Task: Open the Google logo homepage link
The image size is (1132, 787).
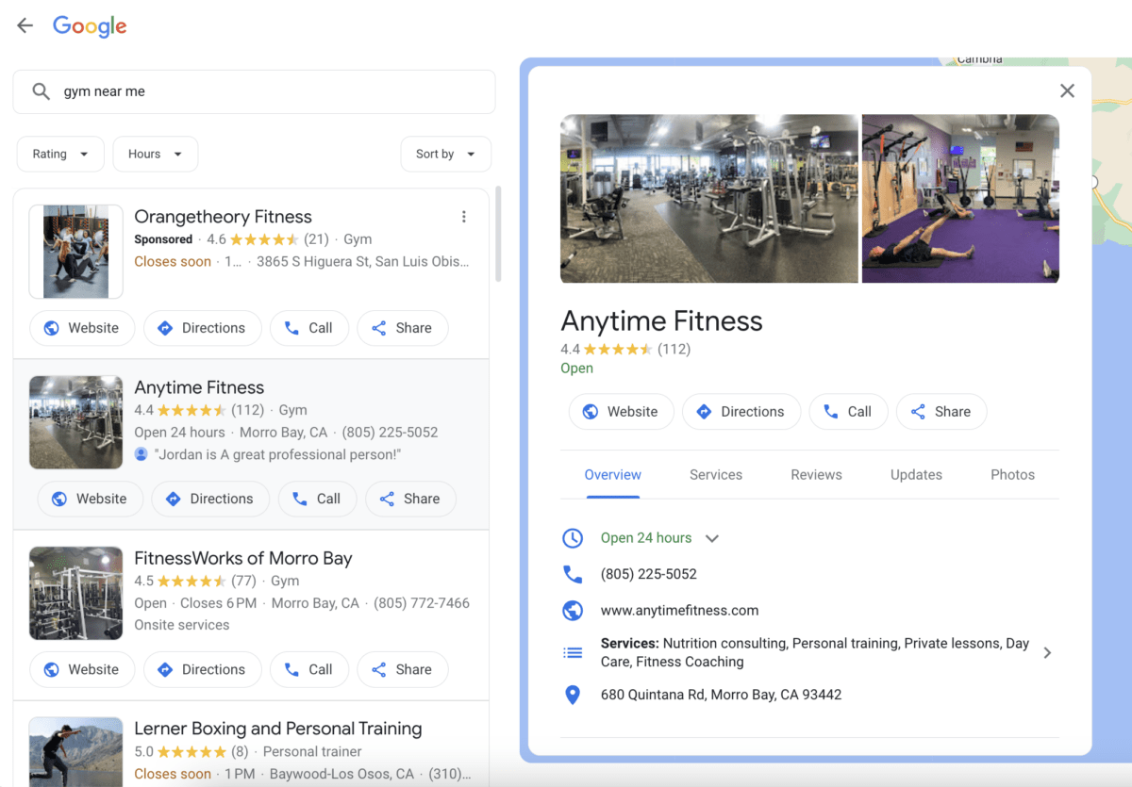Action: (x=90, y=26)
